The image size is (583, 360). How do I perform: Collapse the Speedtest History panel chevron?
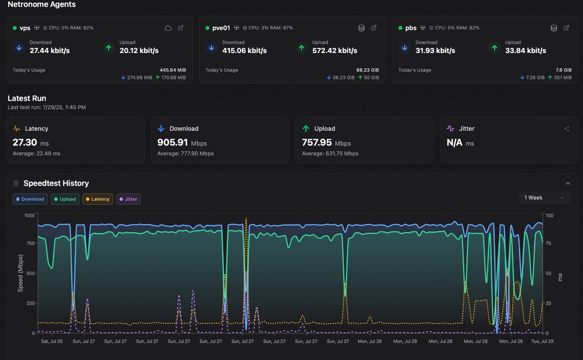[x=568, y=183]
